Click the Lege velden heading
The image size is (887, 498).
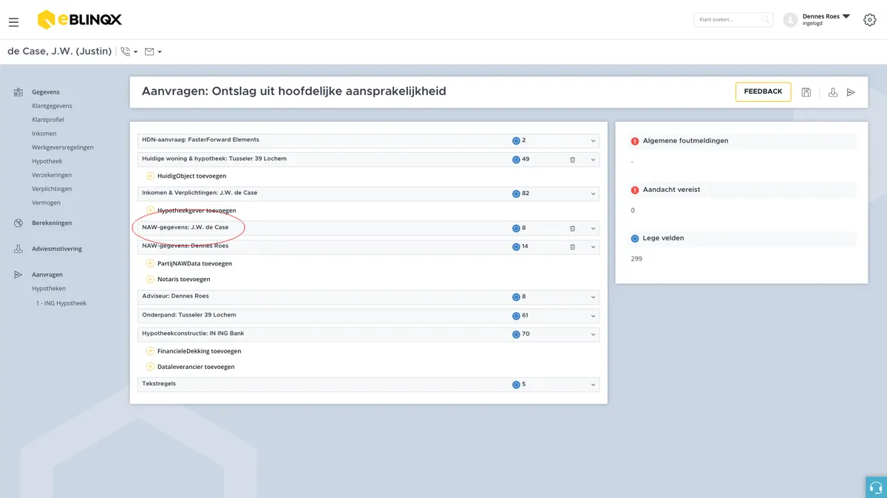tap(664, 238)
